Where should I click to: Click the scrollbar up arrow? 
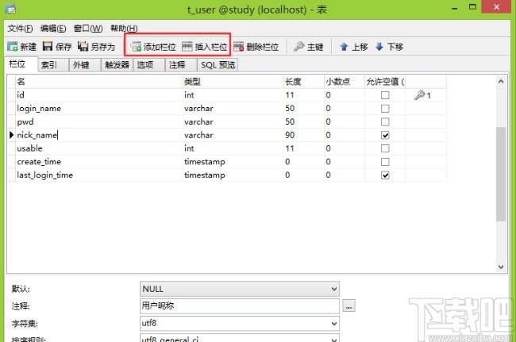(x=501, y=81)
